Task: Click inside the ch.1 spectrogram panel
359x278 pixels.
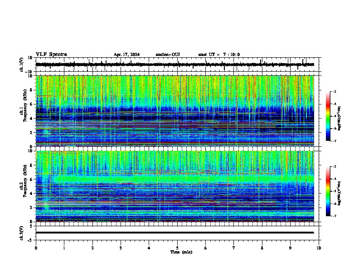Action: [175, 111]
